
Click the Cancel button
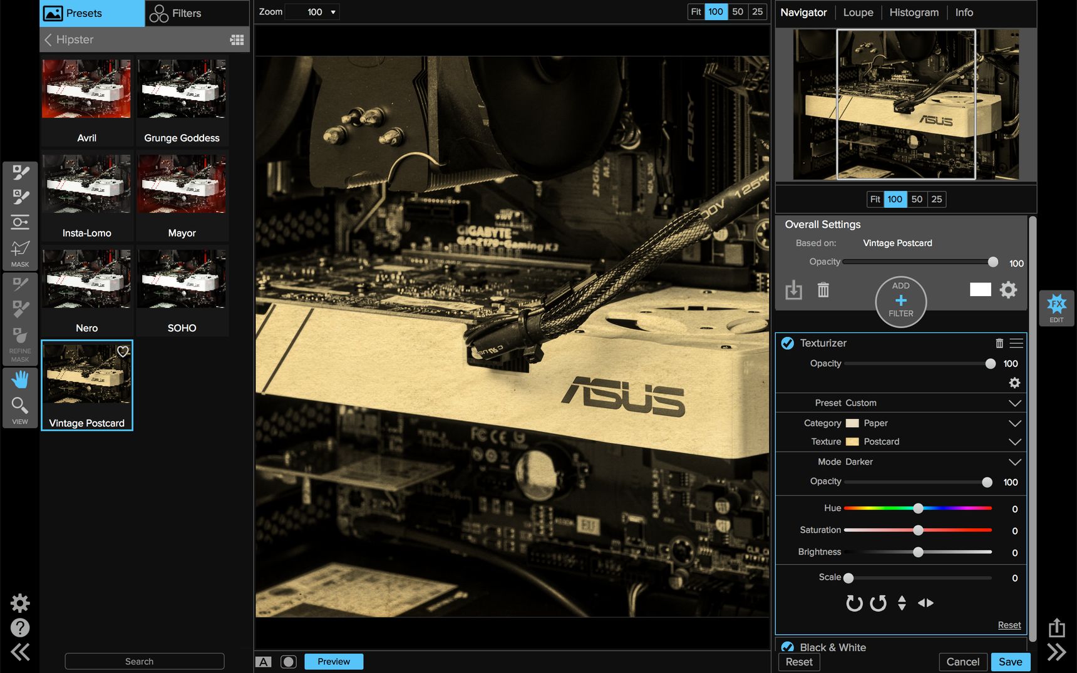[963, 662]
